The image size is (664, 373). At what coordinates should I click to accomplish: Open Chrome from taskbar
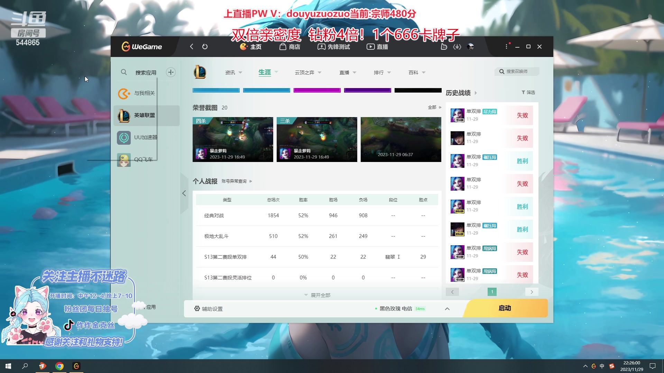[59, 366]
